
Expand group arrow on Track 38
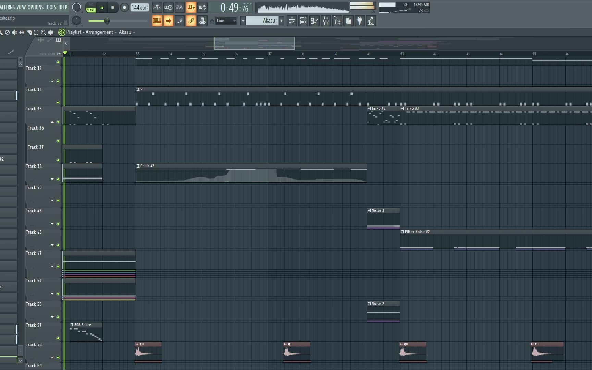pyautogui.click(x=52, y=179)
